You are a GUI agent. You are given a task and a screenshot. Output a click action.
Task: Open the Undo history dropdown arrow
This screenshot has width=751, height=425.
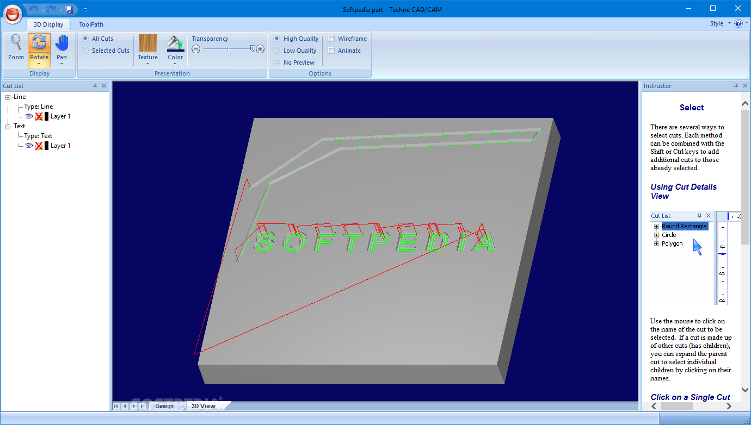(41, 10)
